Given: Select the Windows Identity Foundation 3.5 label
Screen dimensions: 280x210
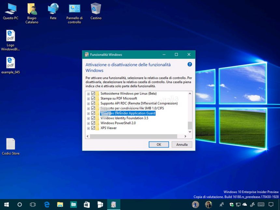Looking at the screenshot, I should coord(124,118).
